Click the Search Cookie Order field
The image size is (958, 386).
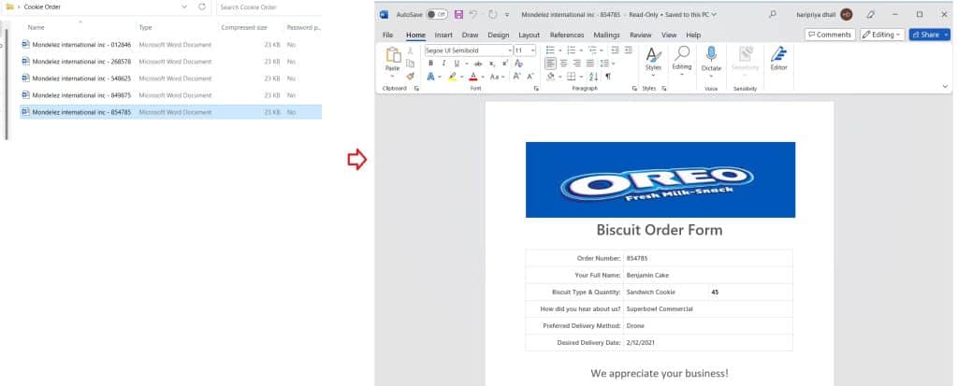point(269,7)
